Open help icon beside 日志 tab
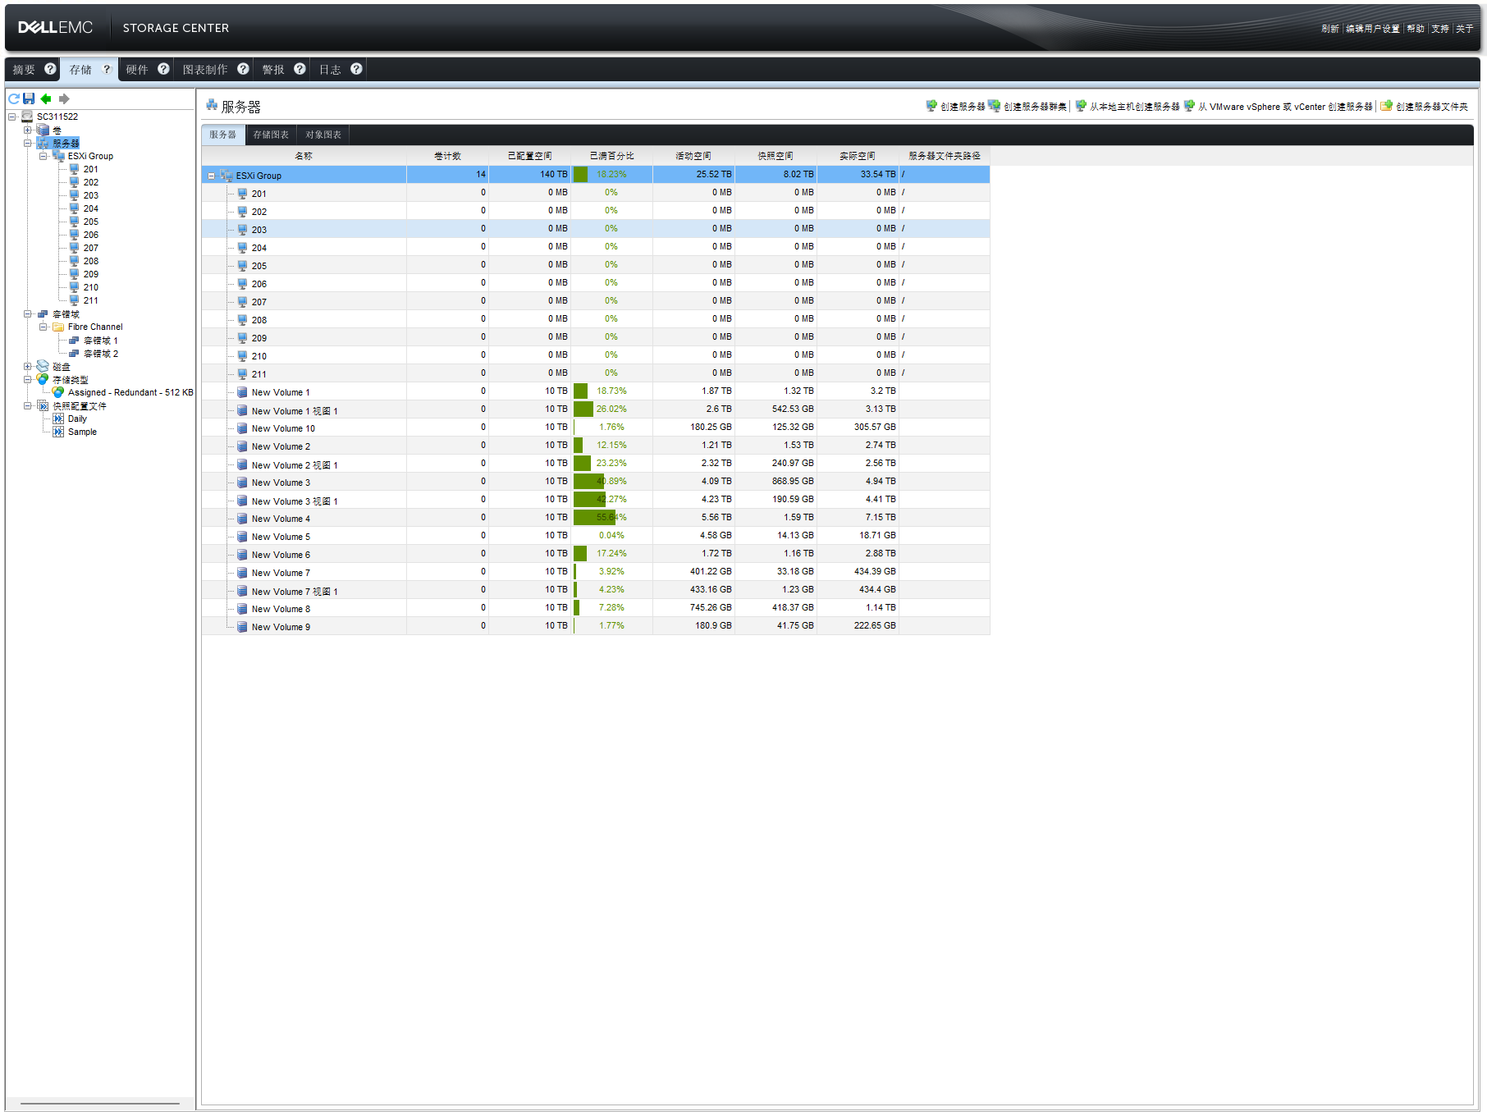The image size is (1487, 1116). pyautogui.click(x=356, y=69)
